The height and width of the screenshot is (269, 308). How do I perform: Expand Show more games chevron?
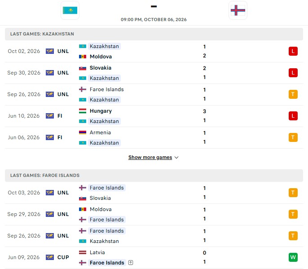point(176,158)
